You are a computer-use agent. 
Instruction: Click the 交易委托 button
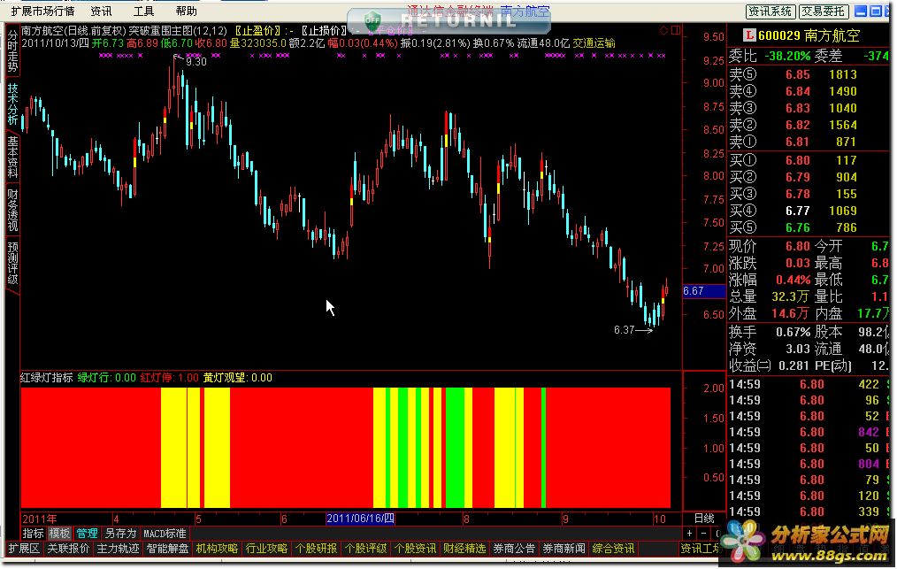[x=823, y=12]
